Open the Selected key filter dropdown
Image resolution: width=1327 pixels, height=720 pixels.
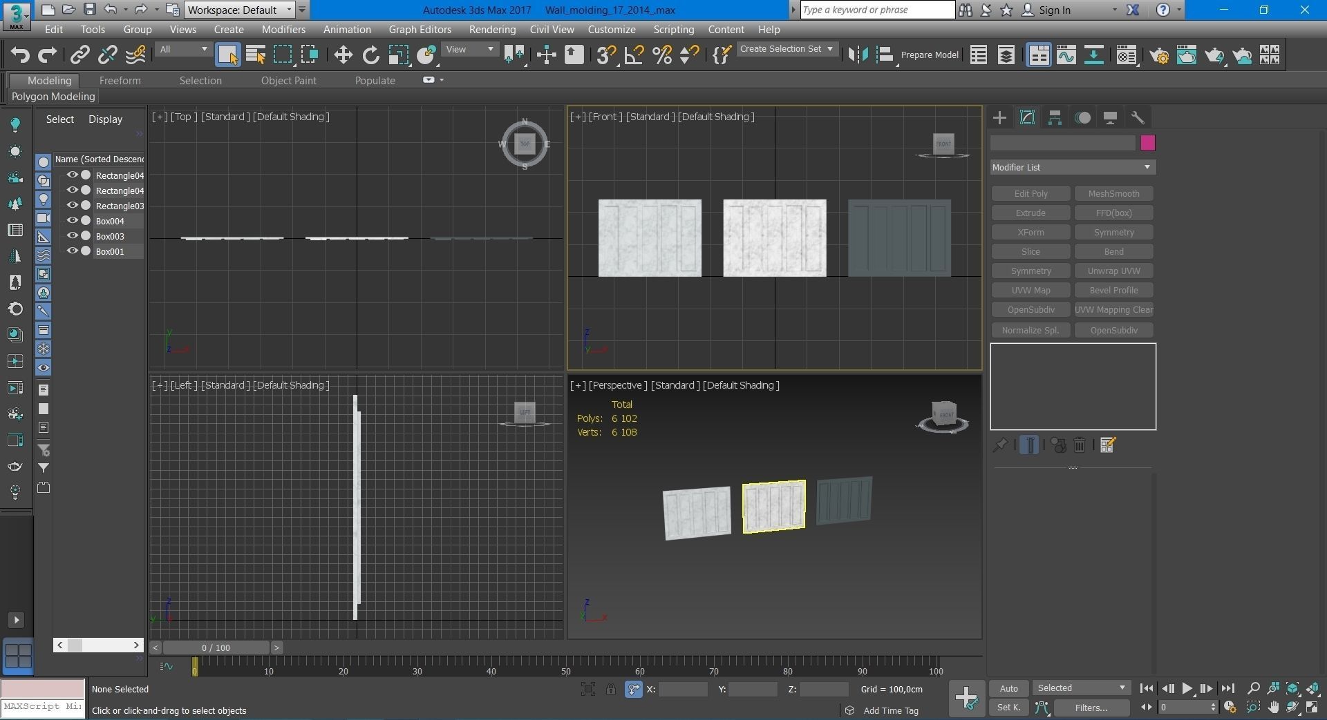1081,688
